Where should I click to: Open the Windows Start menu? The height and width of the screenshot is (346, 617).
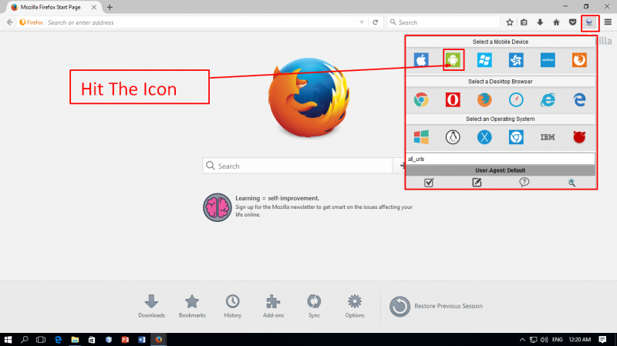click(x=8, y=339)
